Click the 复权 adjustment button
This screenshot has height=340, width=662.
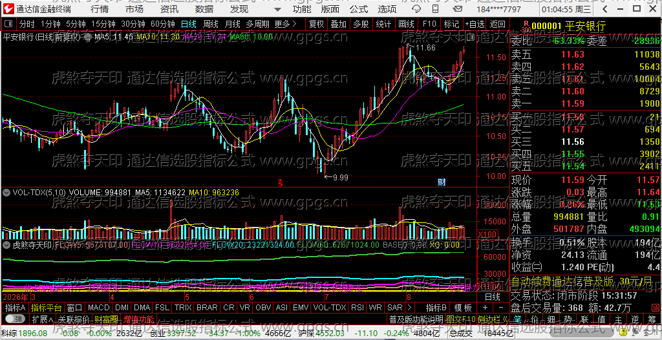pos(316,24)
